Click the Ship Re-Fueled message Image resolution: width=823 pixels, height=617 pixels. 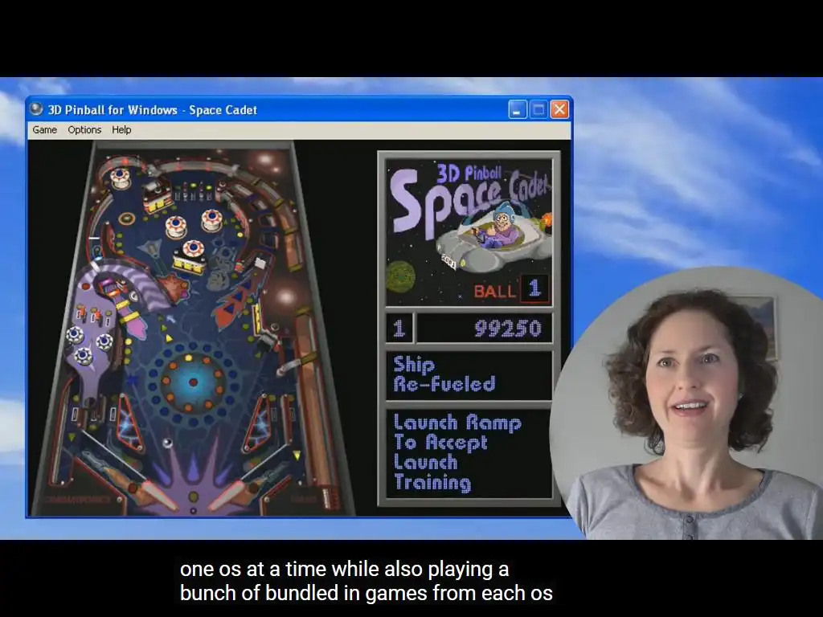click(x=444, y=374)
